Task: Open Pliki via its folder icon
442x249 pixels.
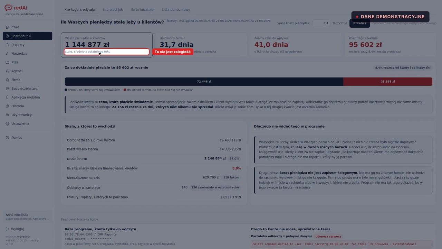Action: (x=8, y=62)
